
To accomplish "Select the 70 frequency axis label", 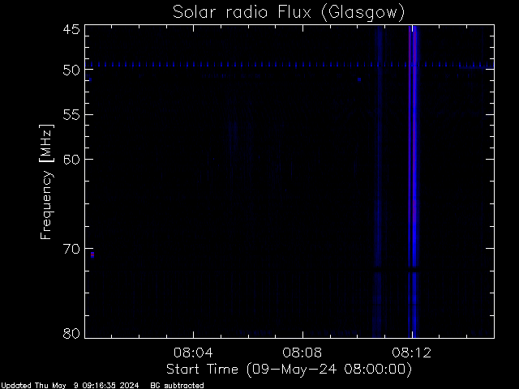I will (71, 249).
